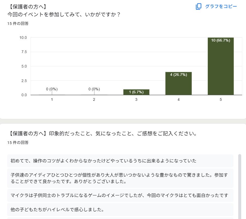Click the copy graph icon

[198, 6]
